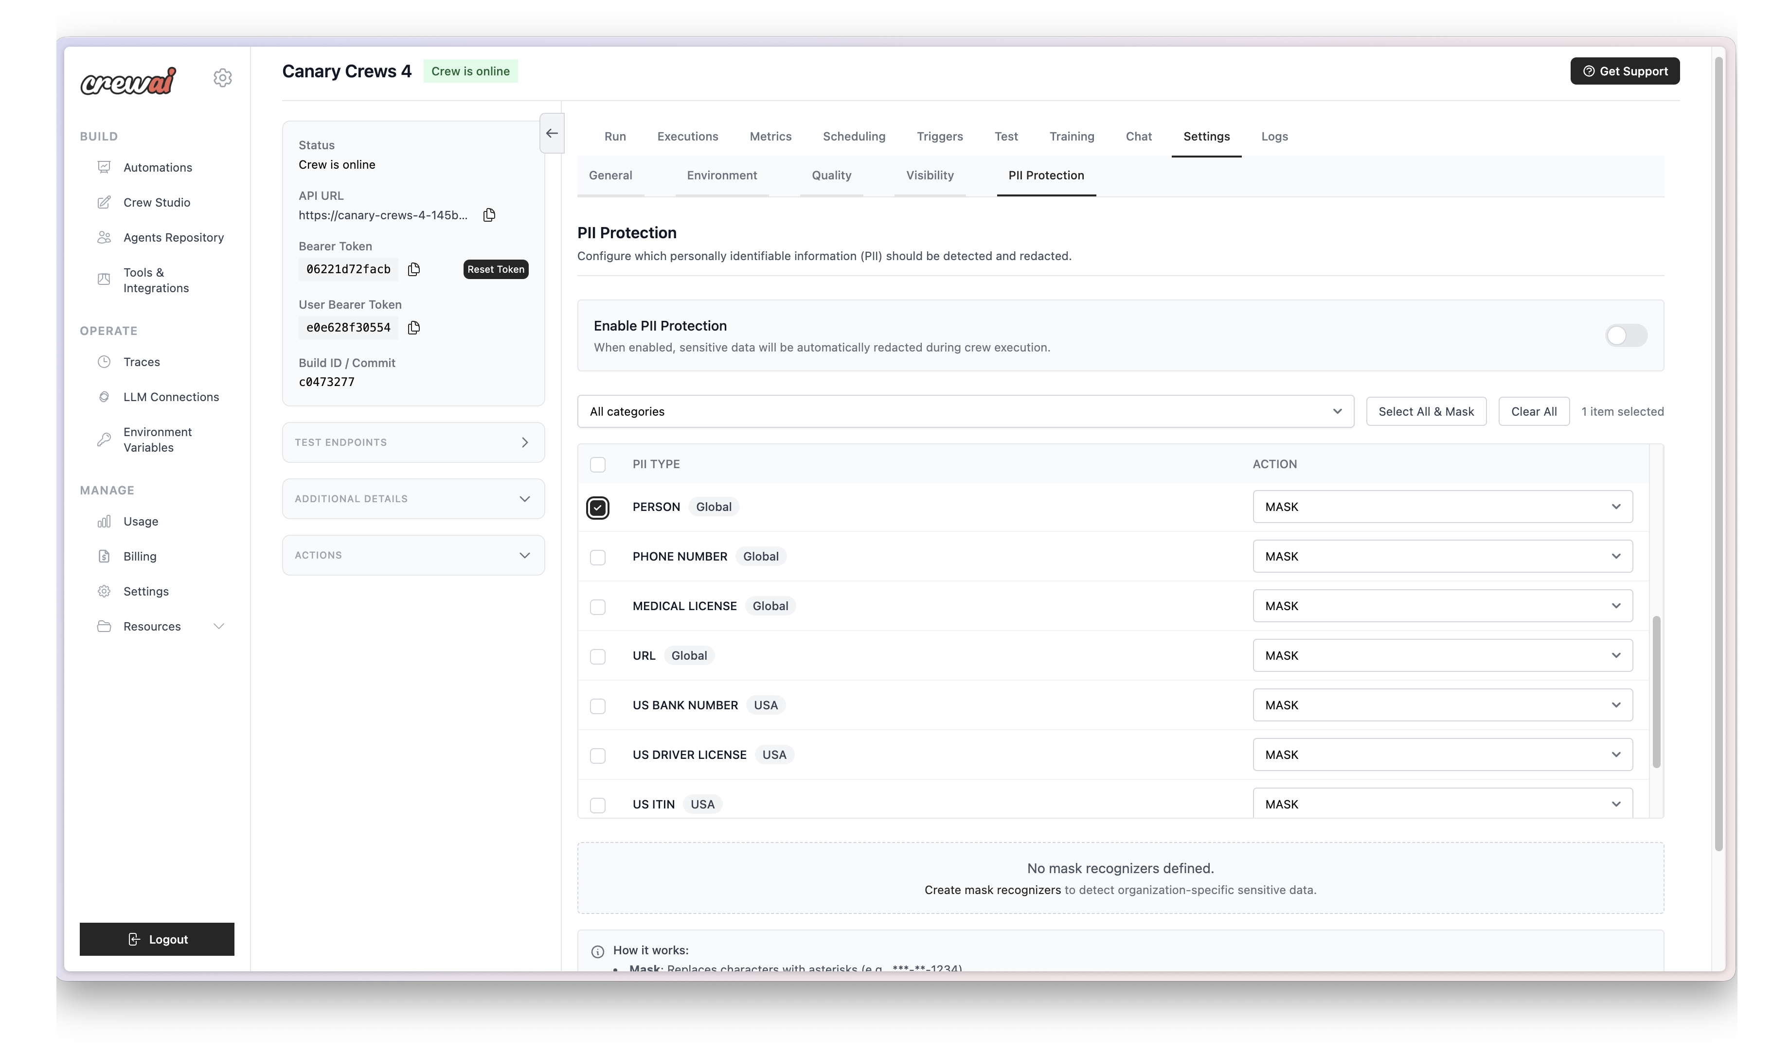Copy the Bearer Token value
This screenshot has height=1053, width=1790.
[413, 269]
